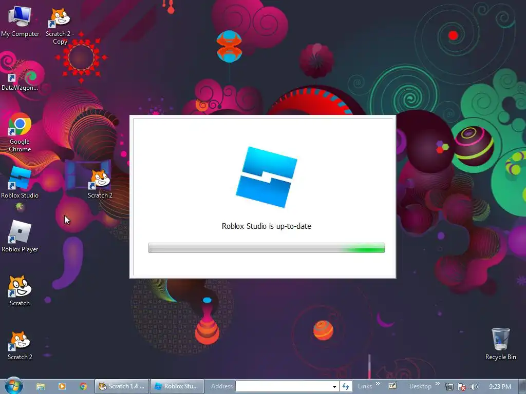Select the Recycle Bin icon
Viewport: 526px width, 394px height.
click(x=500, y=344)
